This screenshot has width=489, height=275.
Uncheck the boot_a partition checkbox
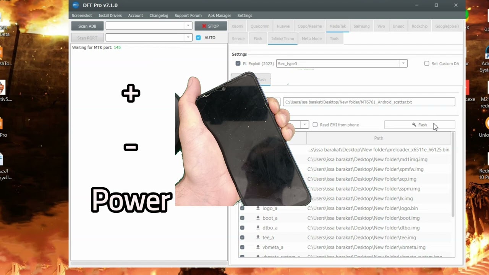point(242,218)
